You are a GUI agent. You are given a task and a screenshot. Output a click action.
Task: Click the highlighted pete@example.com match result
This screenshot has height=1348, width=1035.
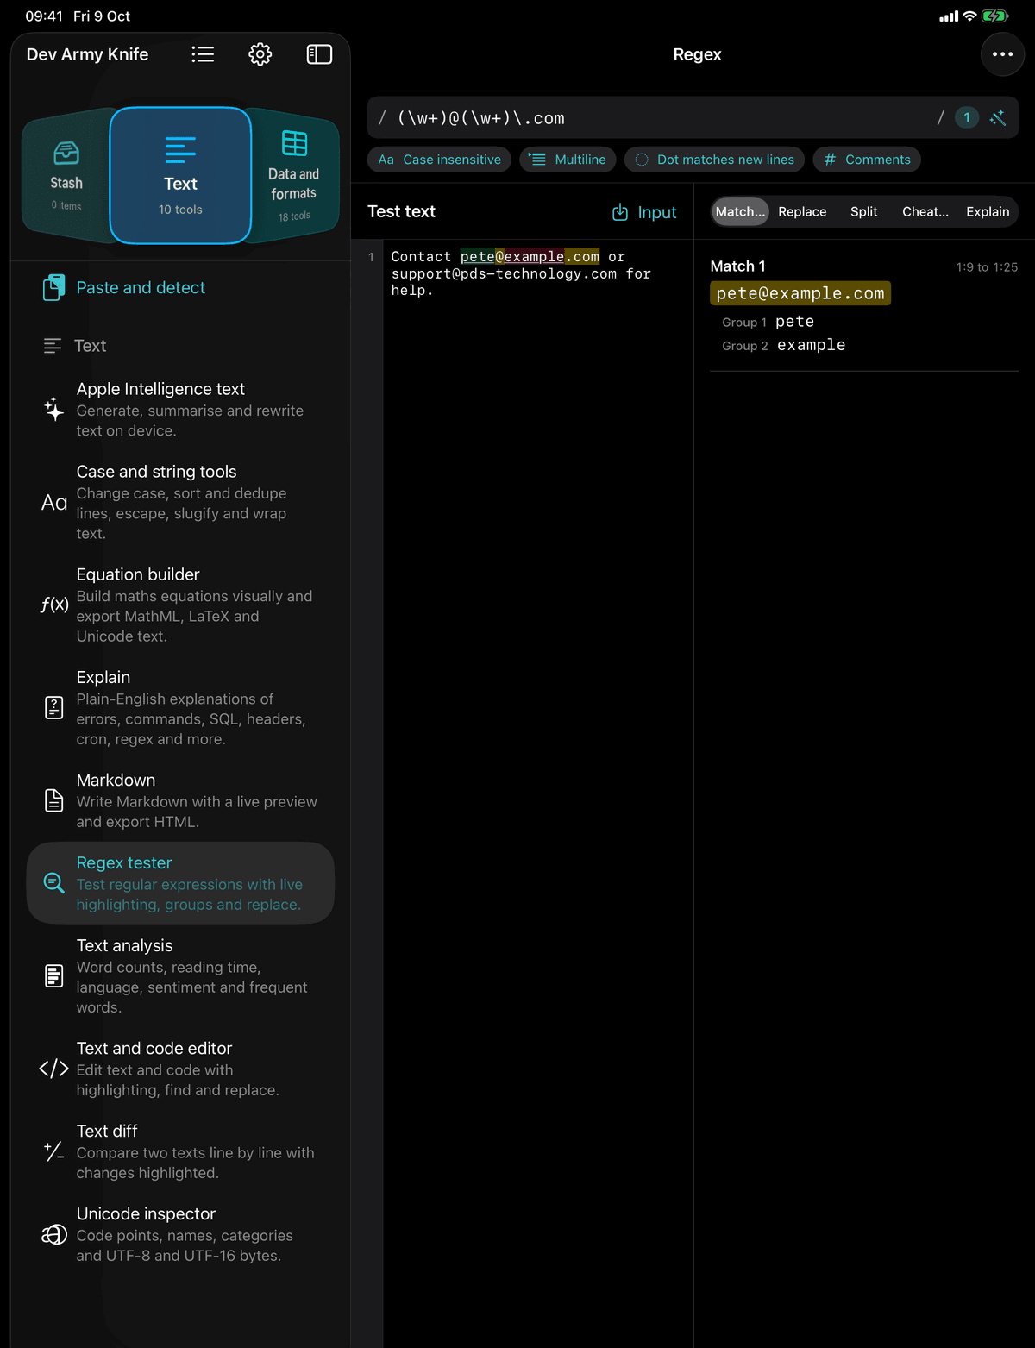tap(800, 293)
